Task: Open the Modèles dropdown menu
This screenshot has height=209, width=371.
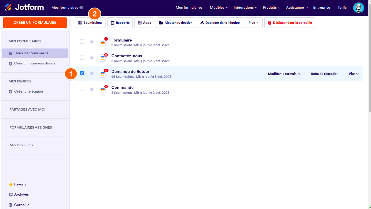Action: pyautogui.click(x=219, y=8)
